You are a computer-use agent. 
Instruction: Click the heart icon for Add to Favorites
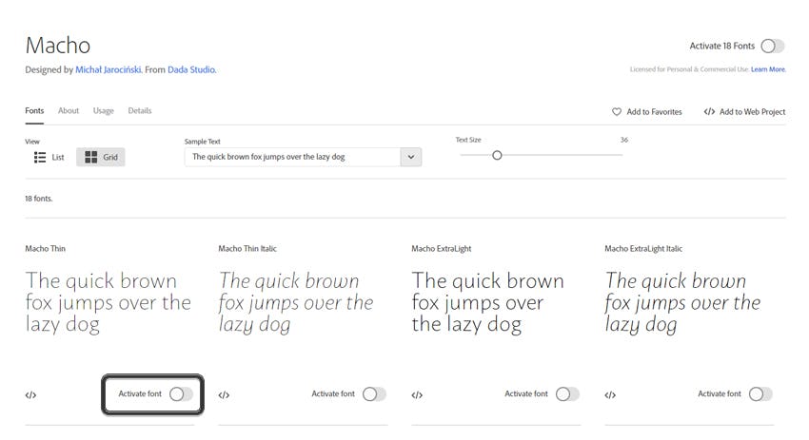tap(617, 112)
